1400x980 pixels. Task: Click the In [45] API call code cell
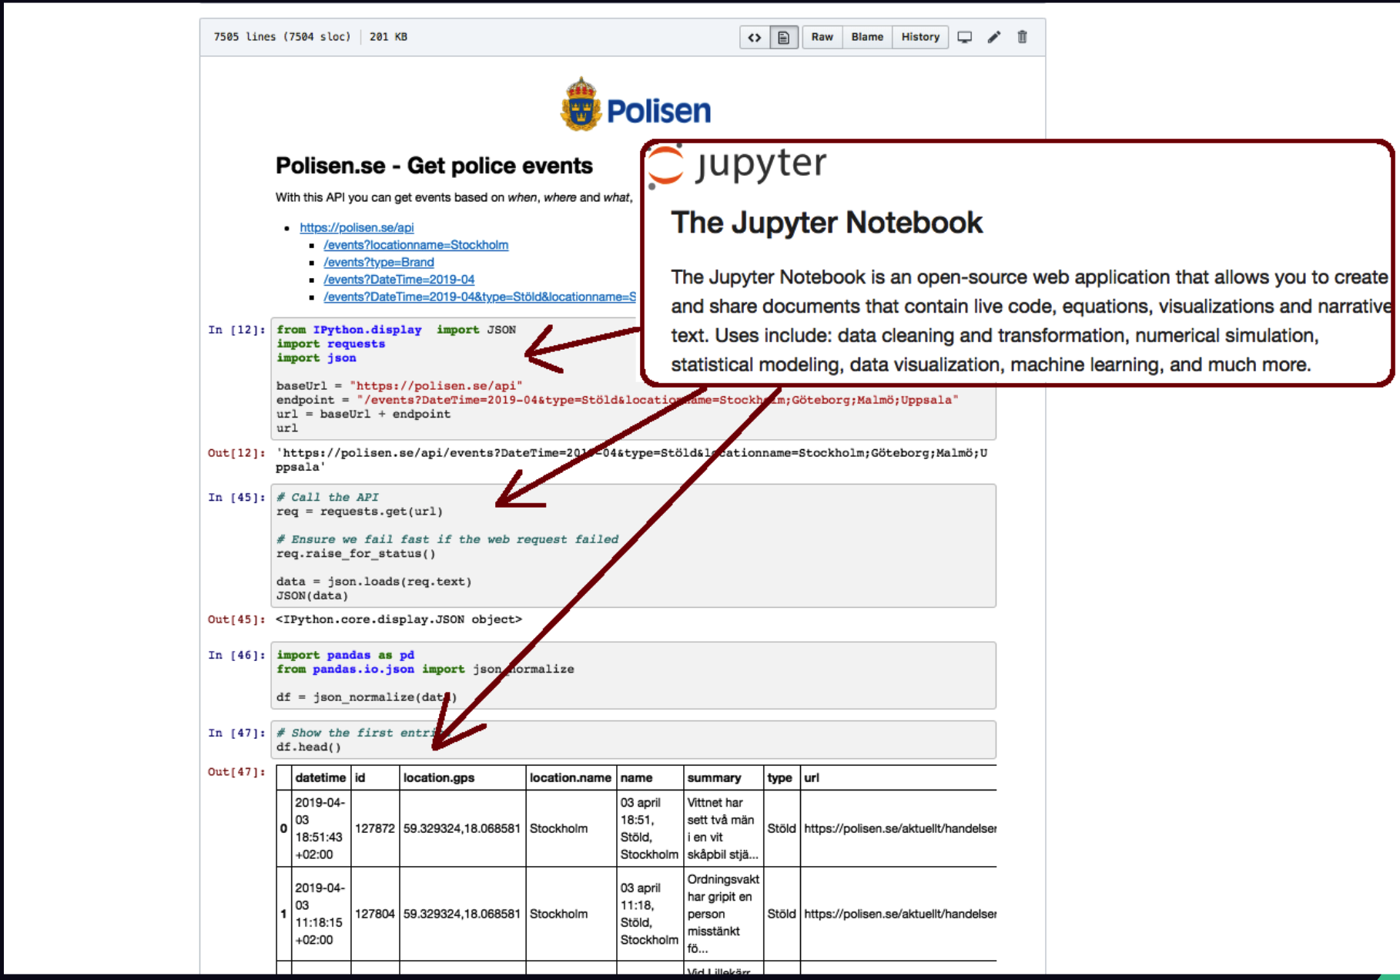click(633, 546)
